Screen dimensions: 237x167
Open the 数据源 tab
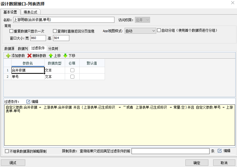coord(9,49)
